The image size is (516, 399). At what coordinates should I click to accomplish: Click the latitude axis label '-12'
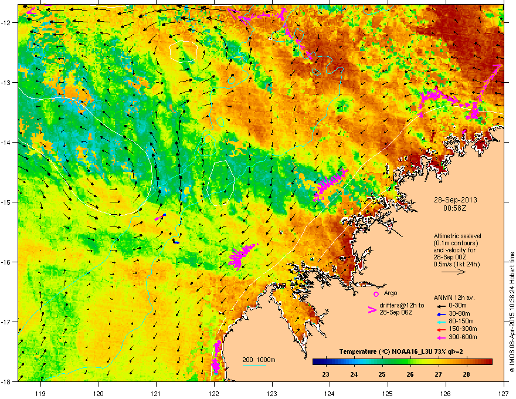[x=6, y=23]
